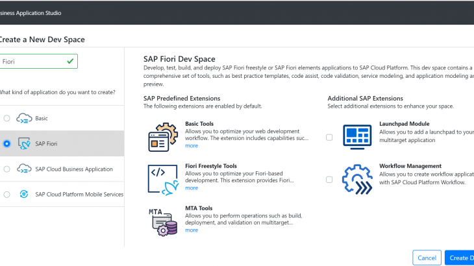Click the 'MTA Tools' heading
The width and height of the screenshot is (474, 266).
tap(199, 208)
